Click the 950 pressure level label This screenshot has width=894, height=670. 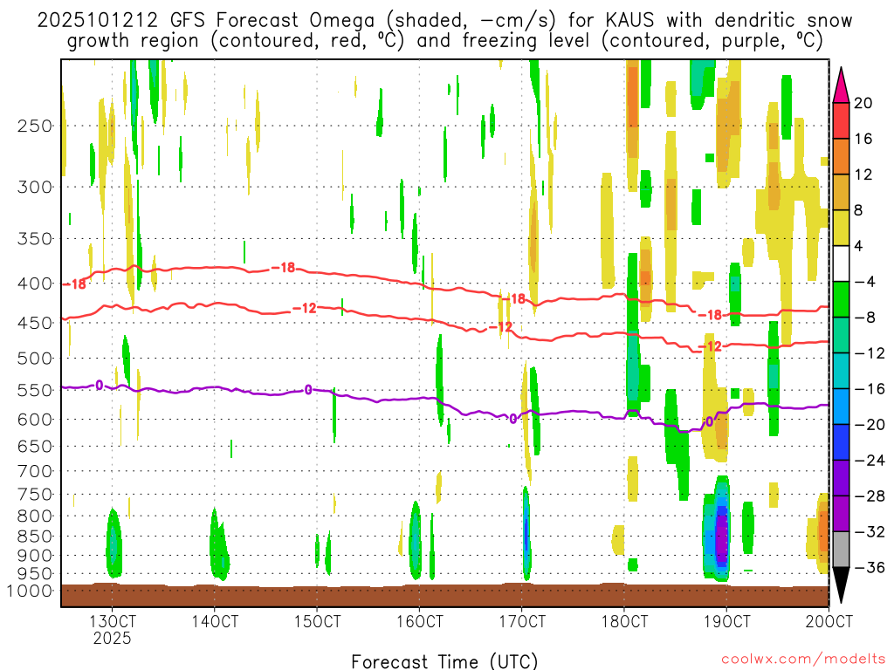pyautogui.click(x=35, y=574)
